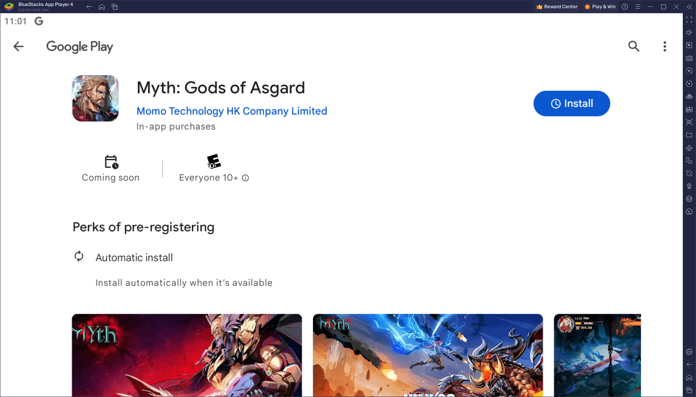Open Play & Win

click(x=600, y=7)
